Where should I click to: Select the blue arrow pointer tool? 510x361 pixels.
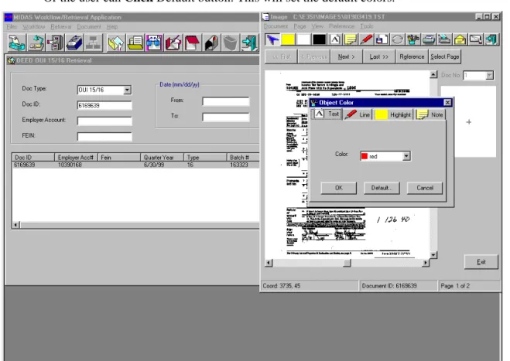[x=272, y=39]
